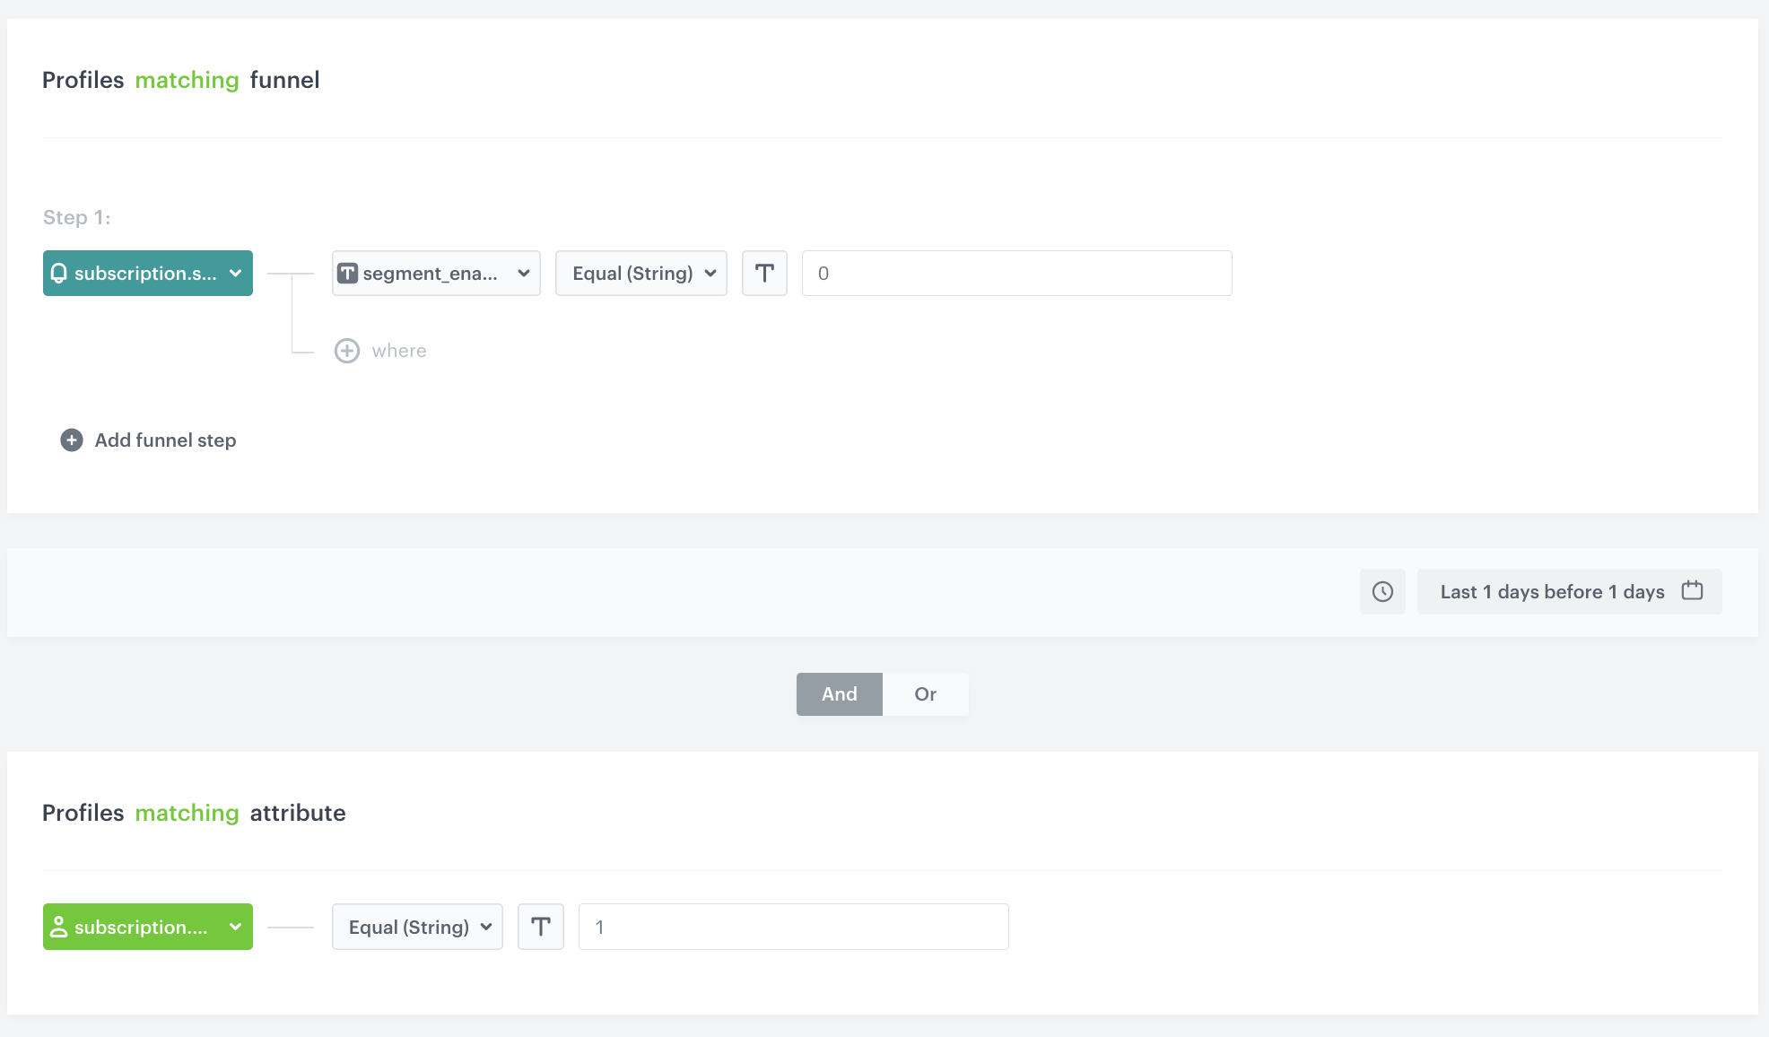Open the Equal (String) dropdown in the attribute section
The image size is (1769, 1037).
click(x=416, y=927)
